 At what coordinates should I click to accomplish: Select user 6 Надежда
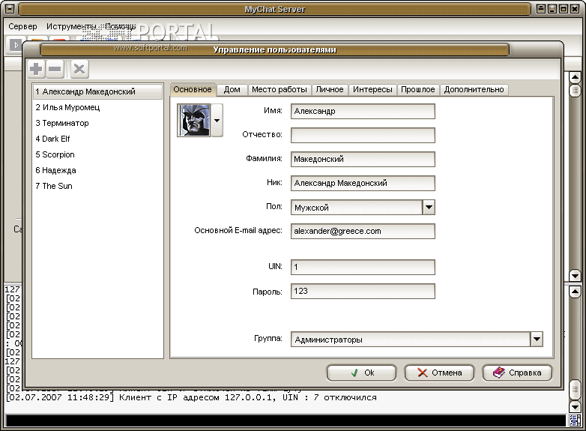pyautogui.click(x=98, y=170)
